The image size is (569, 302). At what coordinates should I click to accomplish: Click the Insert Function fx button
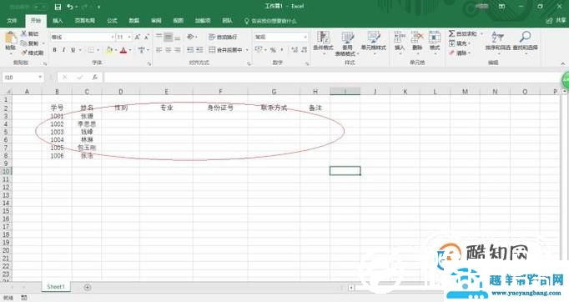[x=95, y=78]
